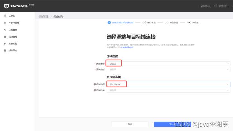This screenshot has width=233, height=131.
Task: Click the 选择源端与目标端连接 step label
Action: click(122, 22)
